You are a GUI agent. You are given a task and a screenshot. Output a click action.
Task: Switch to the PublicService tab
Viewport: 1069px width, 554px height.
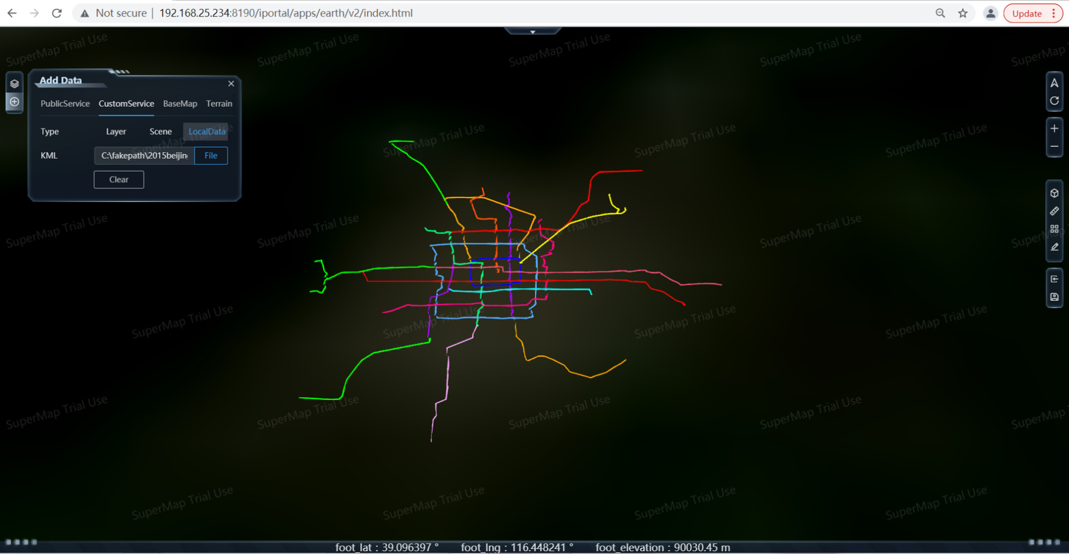pos(65,104)
